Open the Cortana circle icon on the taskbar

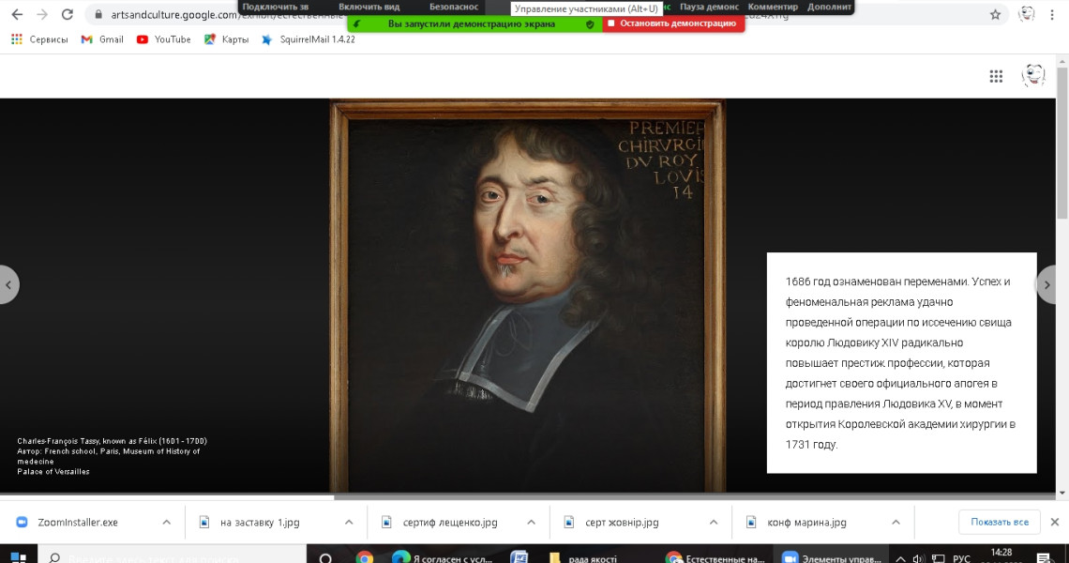pyautogui.click(x=325, y=556)
